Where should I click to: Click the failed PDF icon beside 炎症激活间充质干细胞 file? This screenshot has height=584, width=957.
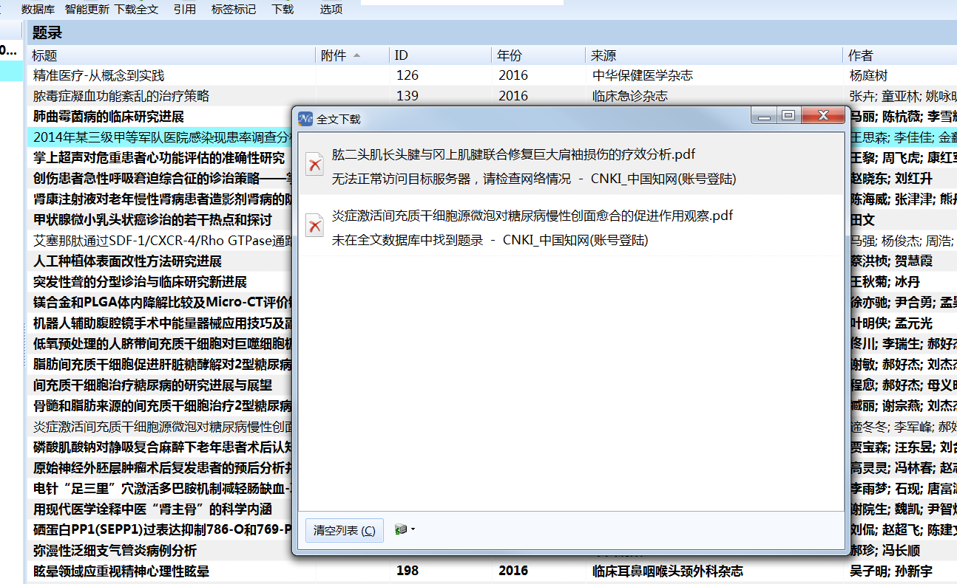click(316, 226)
